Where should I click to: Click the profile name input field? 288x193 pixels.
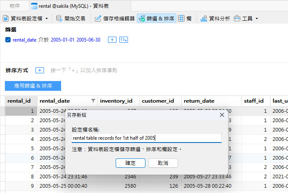147,138
